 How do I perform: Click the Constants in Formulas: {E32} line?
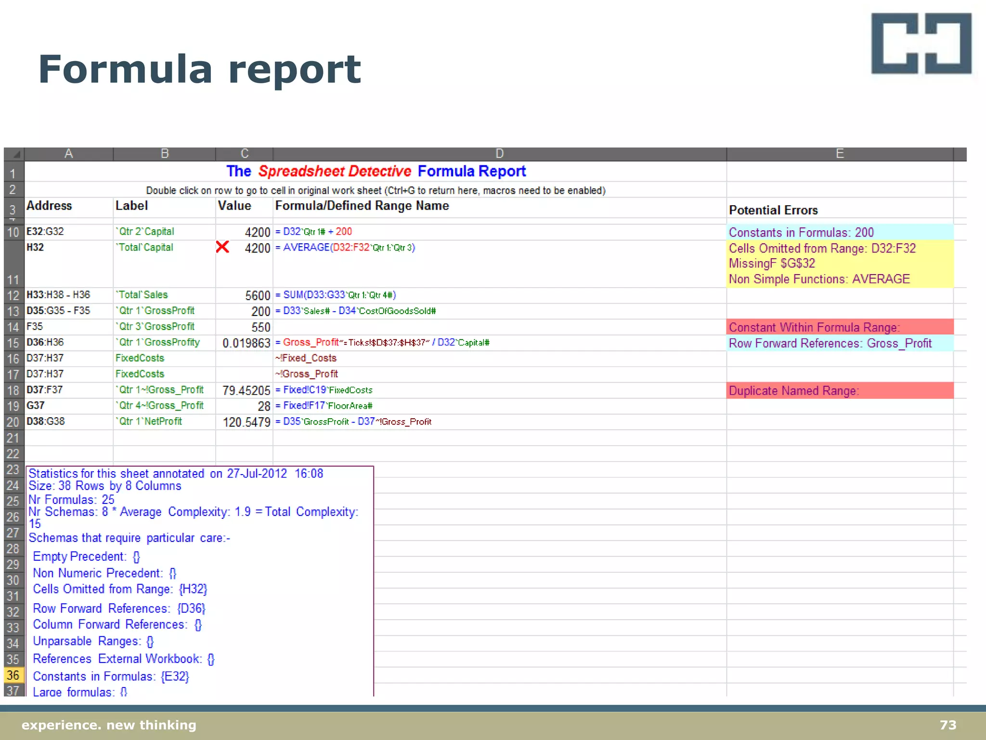point(111,676)
